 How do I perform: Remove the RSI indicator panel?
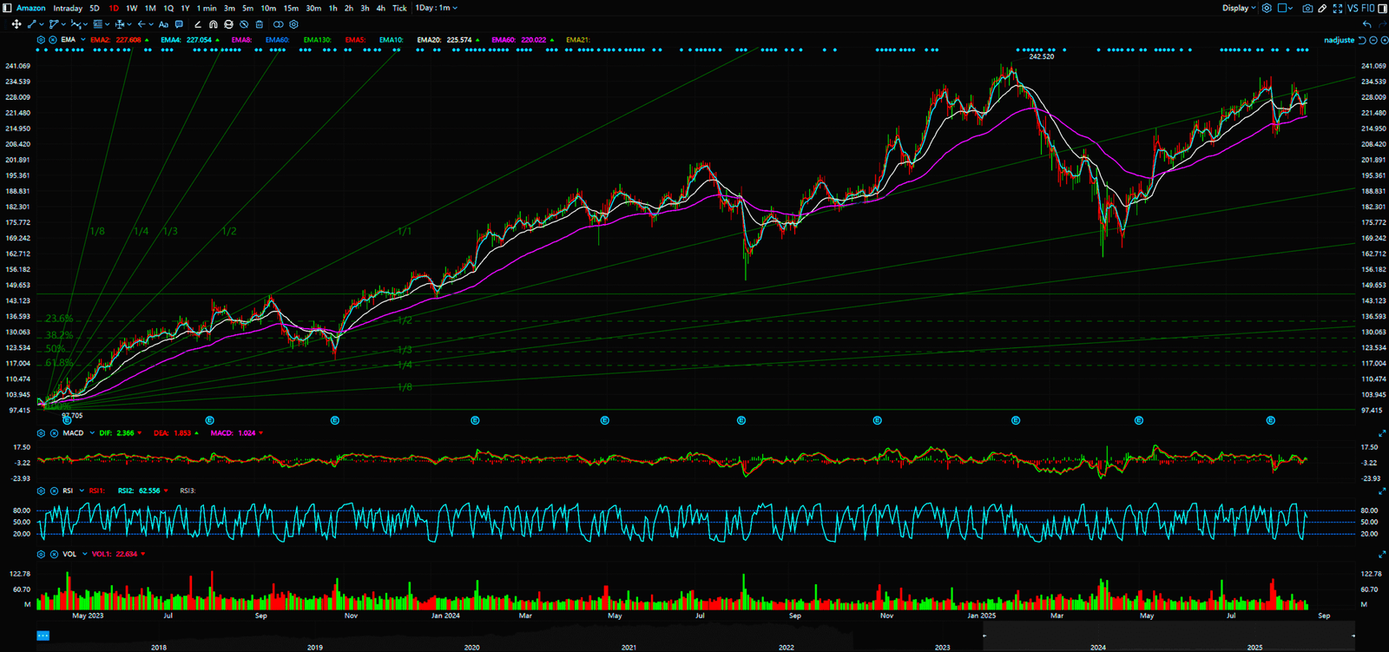click(x=54, y=491)
